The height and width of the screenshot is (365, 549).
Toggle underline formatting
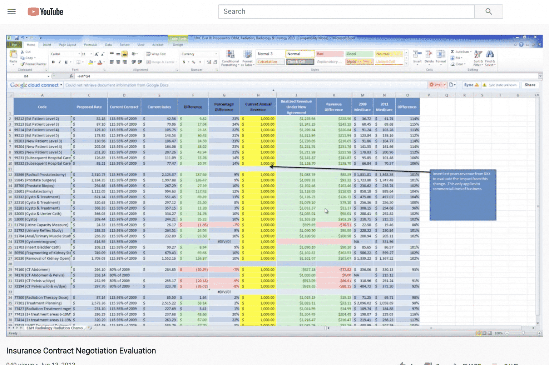pos(66,62)
